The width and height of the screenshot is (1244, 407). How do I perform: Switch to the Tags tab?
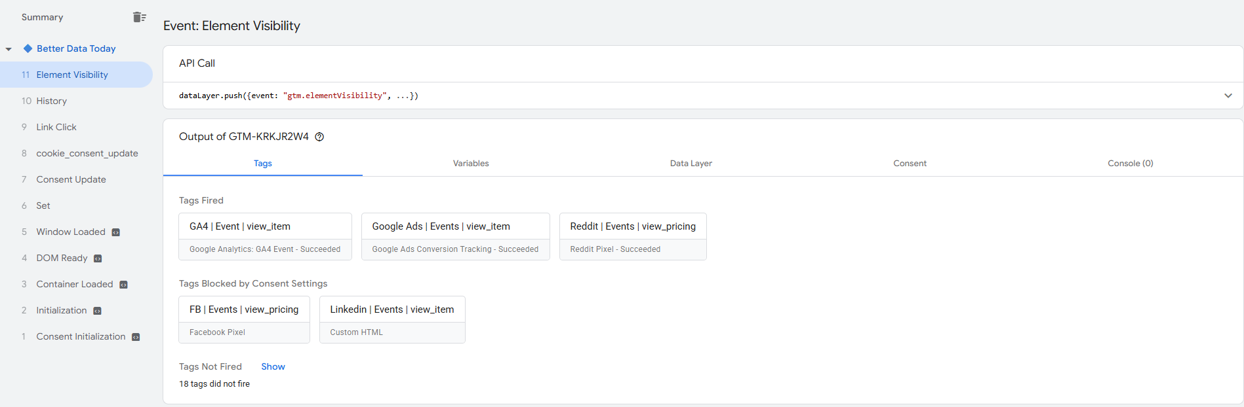pyautogui.click(x=262, y=164)
